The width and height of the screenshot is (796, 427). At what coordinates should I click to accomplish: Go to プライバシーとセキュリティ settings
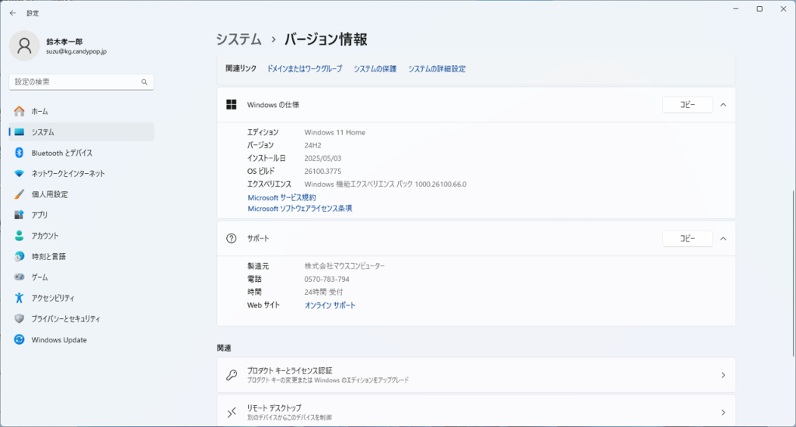(65, 319)
